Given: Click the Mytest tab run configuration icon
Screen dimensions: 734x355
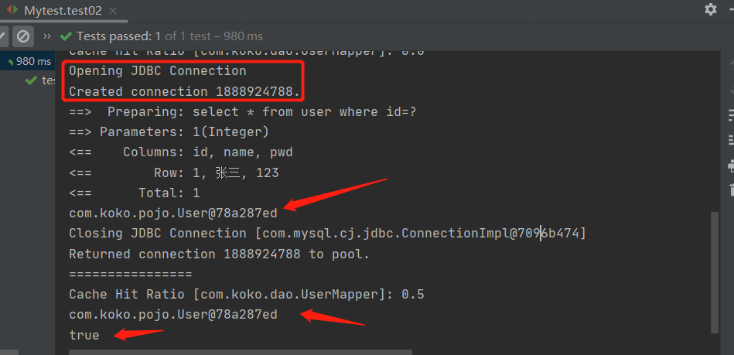Looking at the screenshot, I should tap(12, 10).
